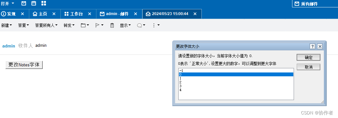Select font size 2 in the list
This screenshot has width=338, height=118.
tap(236, 82)
